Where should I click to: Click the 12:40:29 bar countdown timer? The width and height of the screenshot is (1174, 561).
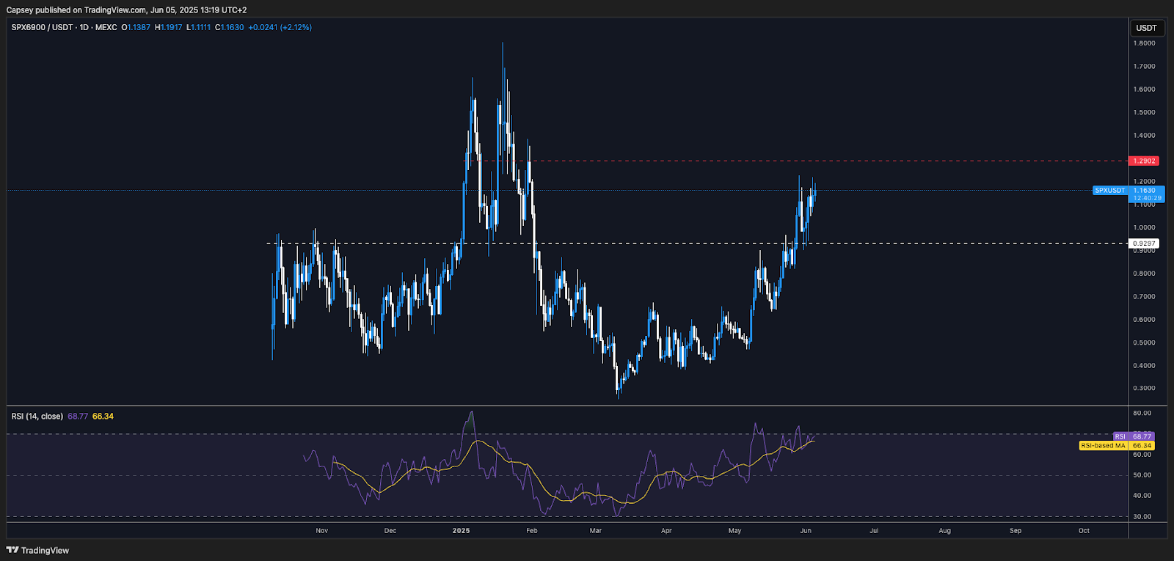click(1147, 198)
